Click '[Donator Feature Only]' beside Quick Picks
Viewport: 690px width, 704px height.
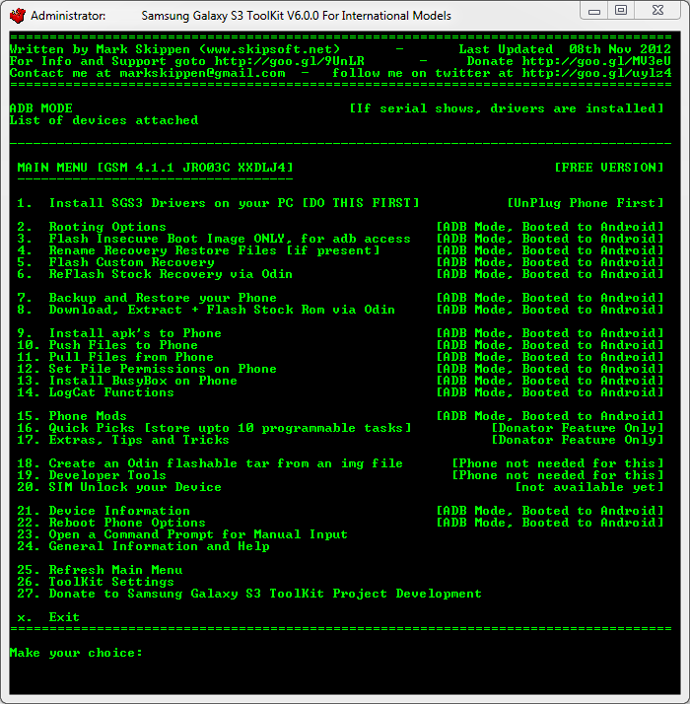coord(578,428)
